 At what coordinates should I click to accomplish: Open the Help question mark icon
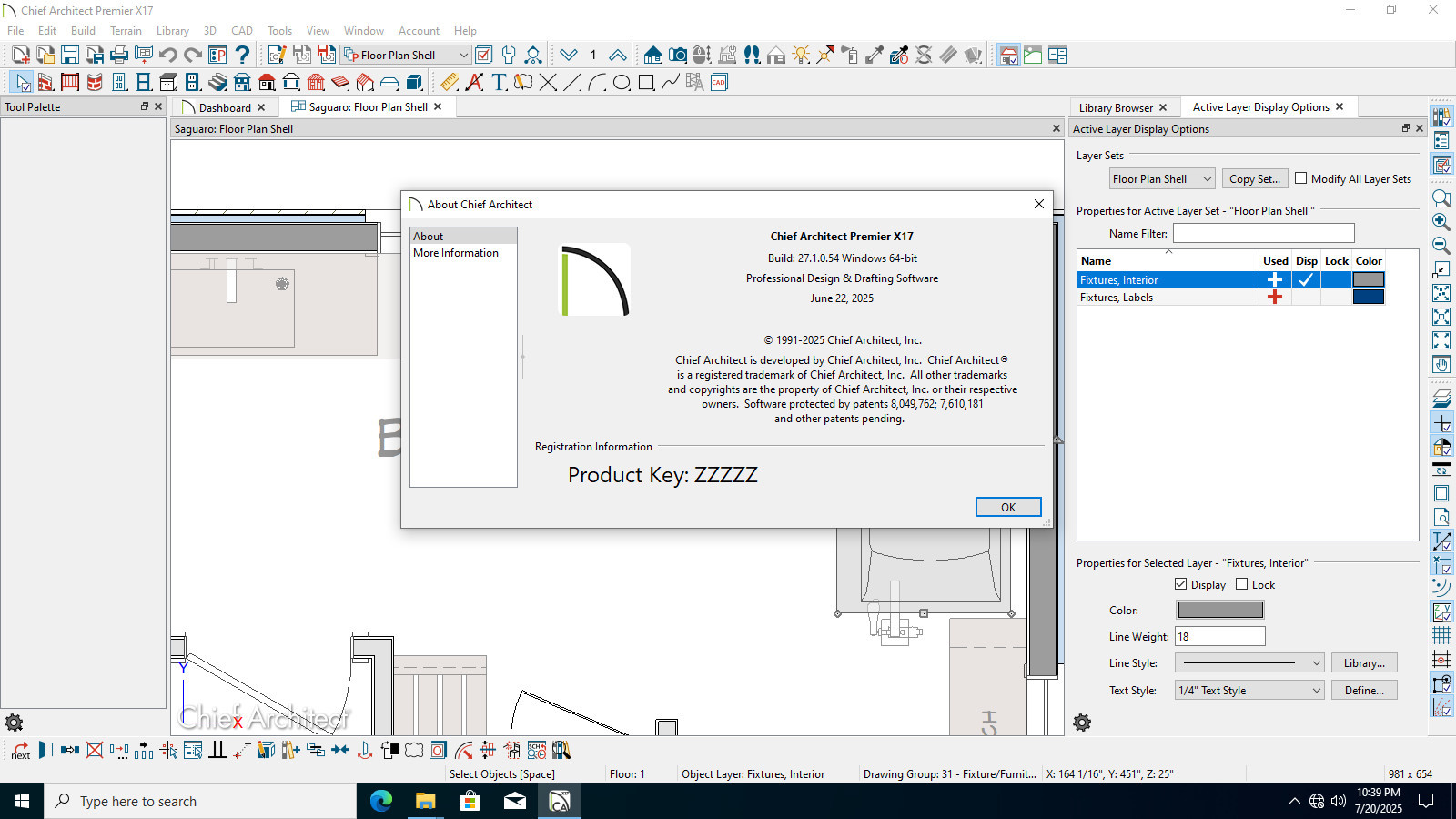click(242, 55)
